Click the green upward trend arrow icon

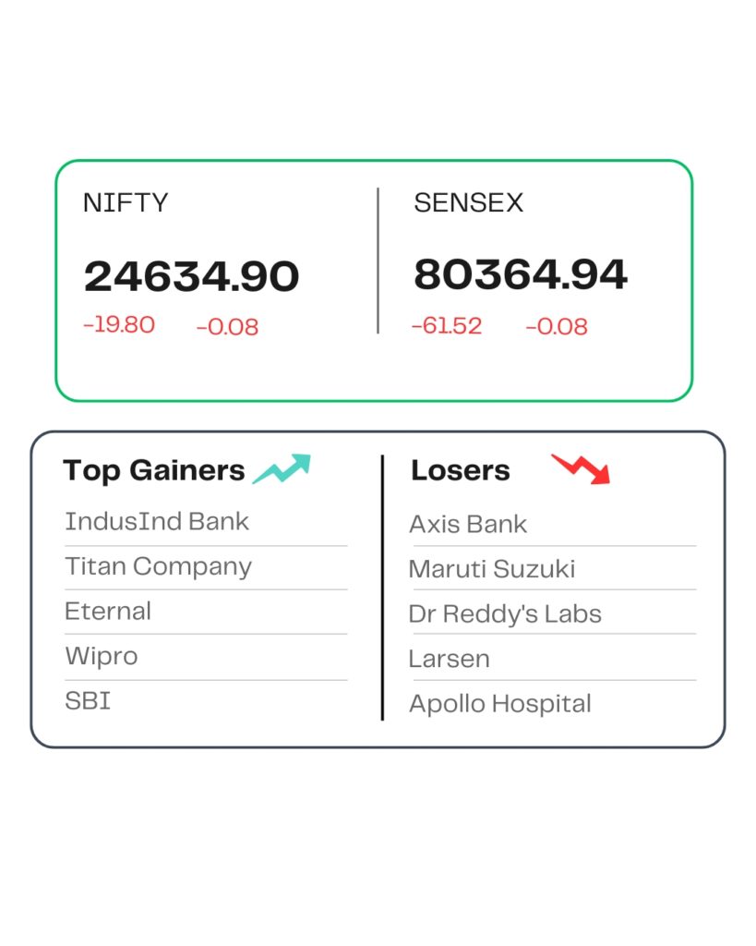[282, 468]
